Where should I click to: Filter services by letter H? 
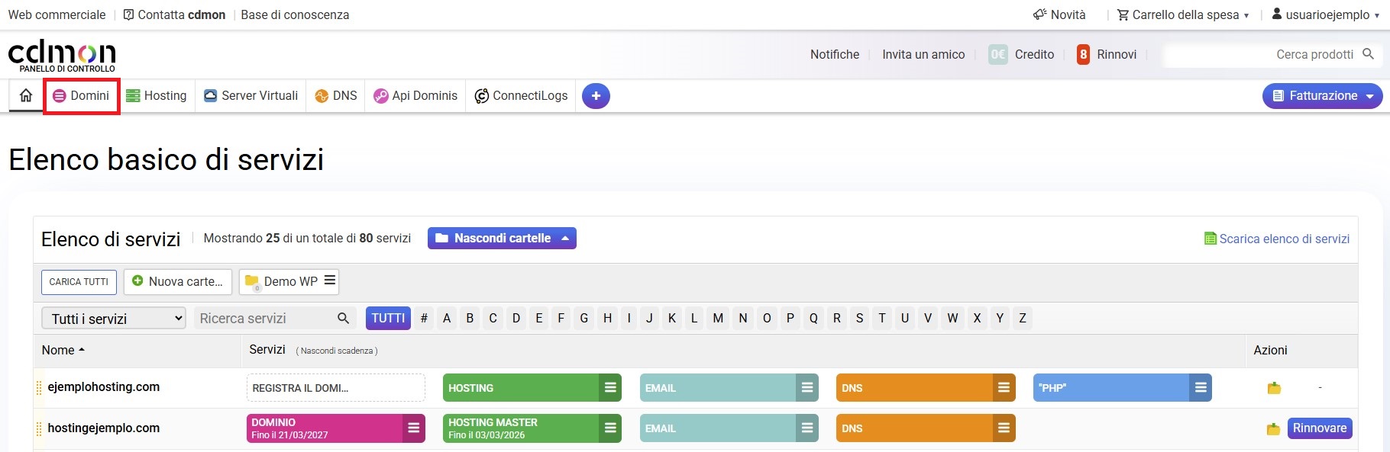(x=607, y=319)
